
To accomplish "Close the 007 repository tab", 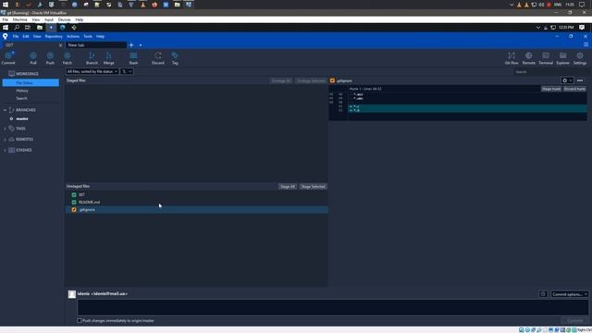I will [x=60, y=45].
